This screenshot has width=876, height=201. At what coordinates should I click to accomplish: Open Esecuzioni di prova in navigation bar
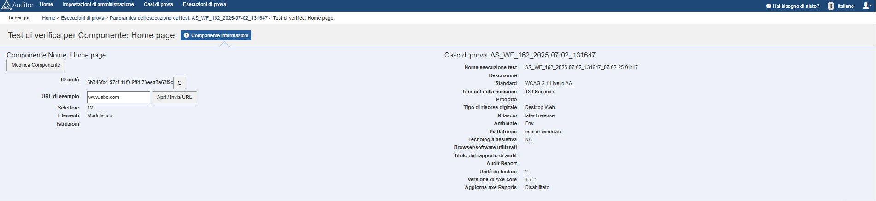(204, 5)
